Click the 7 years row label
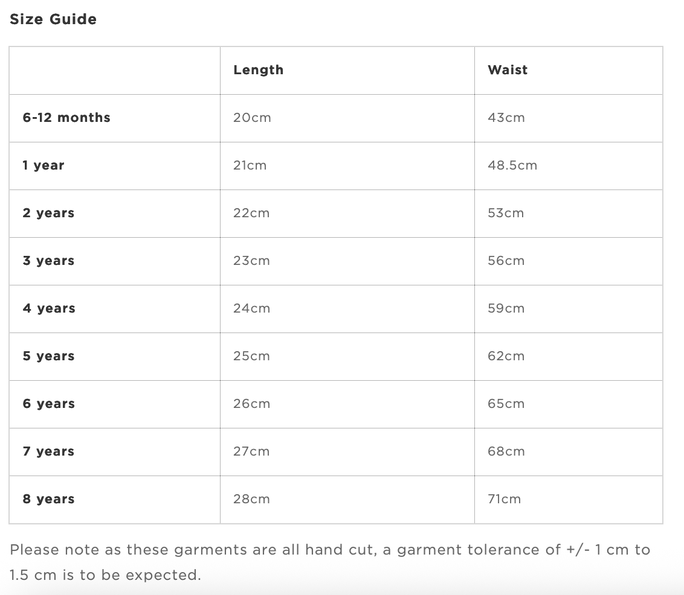 point(48,451)
